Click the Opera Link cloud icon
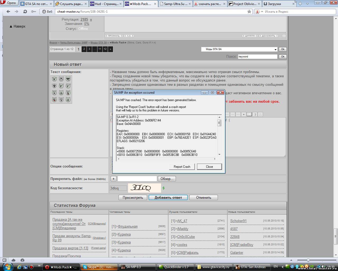Image resolution: width=338 pixels, height=271 pixels. click(13, 260)
